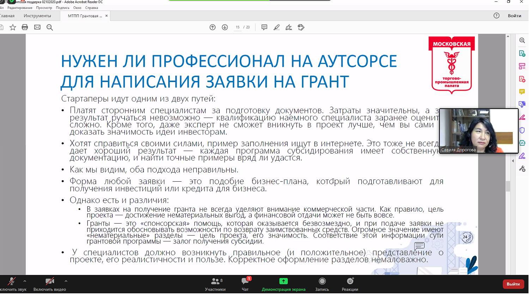Select the МТПП Грантовая document tab
Viewport: 529px width, 295px height.
[x=85, y=16]
